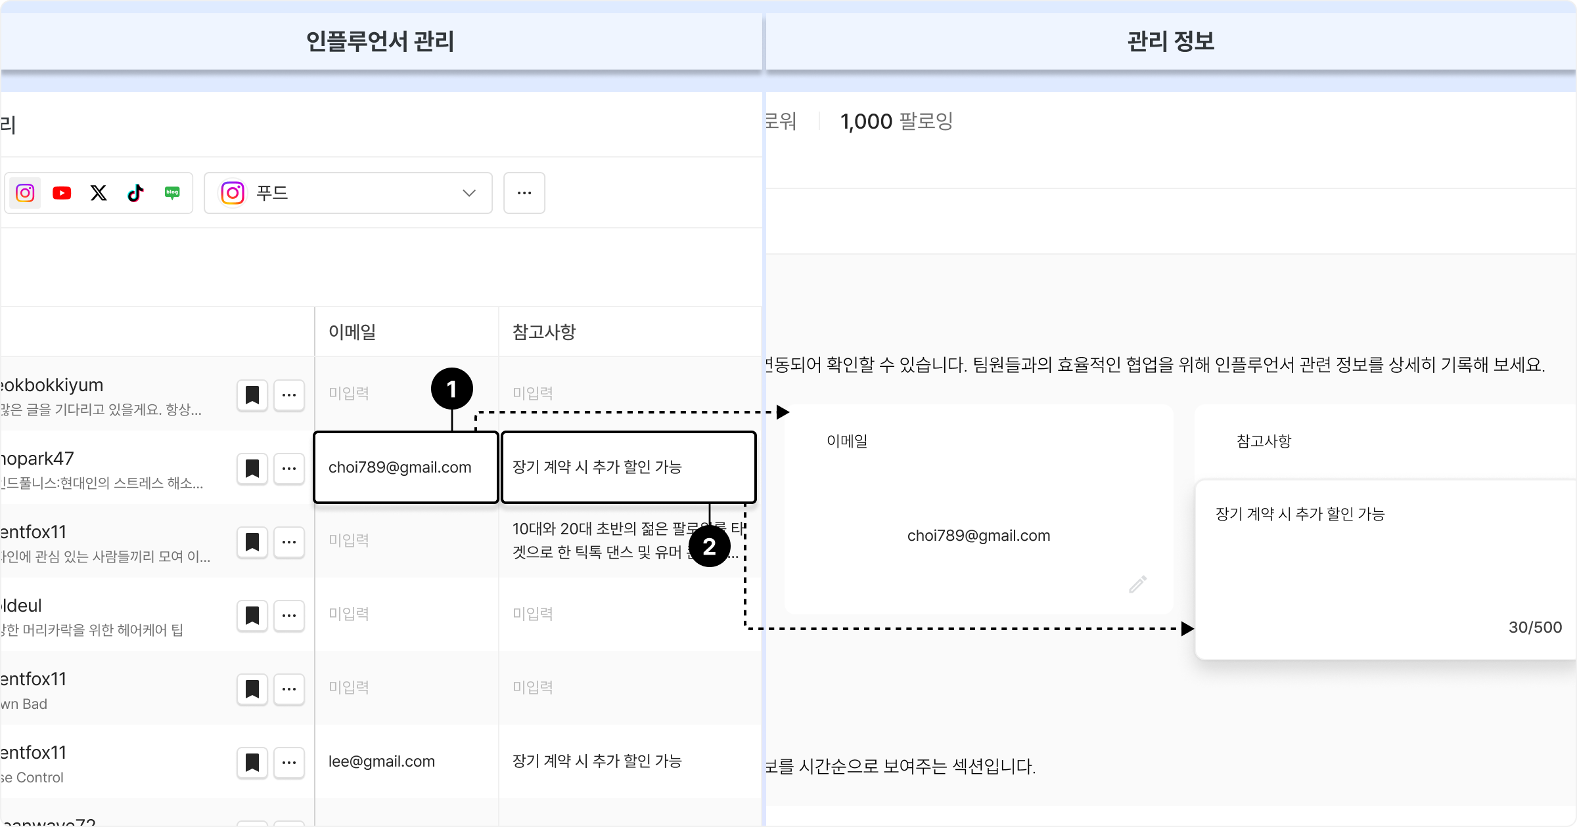Image resolution: width=1577 pixels, height=827 pixels.
Task: Click the 이메일 column header
Action: pos(352,332)
